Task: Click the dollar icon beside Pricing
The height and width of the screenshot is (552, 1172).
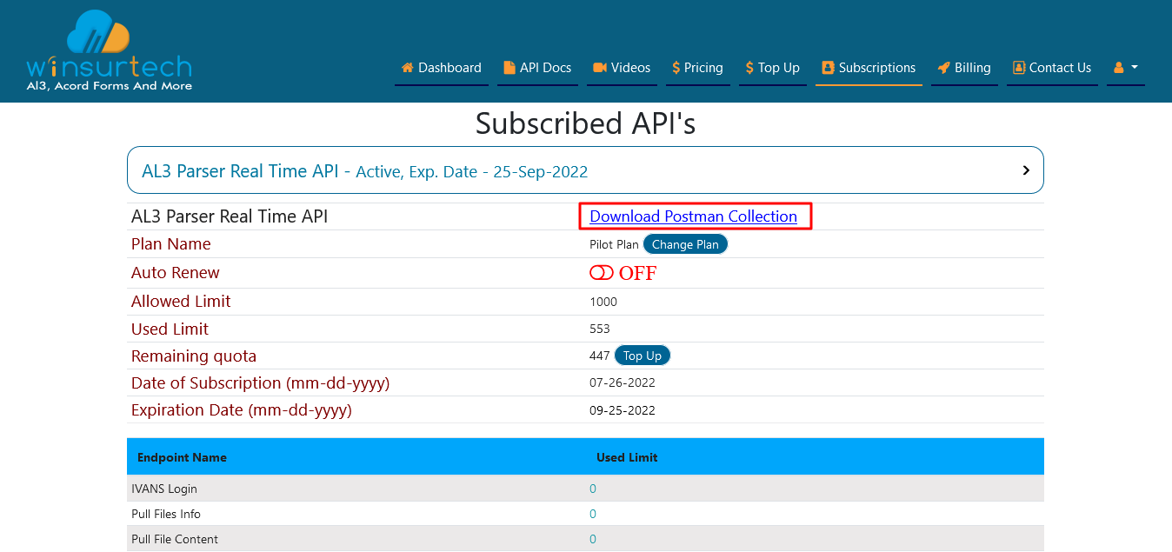Action: point(675,67)
